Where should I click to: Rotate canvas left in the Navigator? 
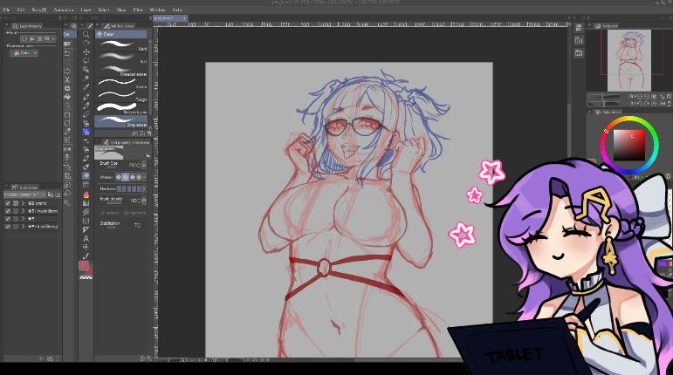click(640, 103)
